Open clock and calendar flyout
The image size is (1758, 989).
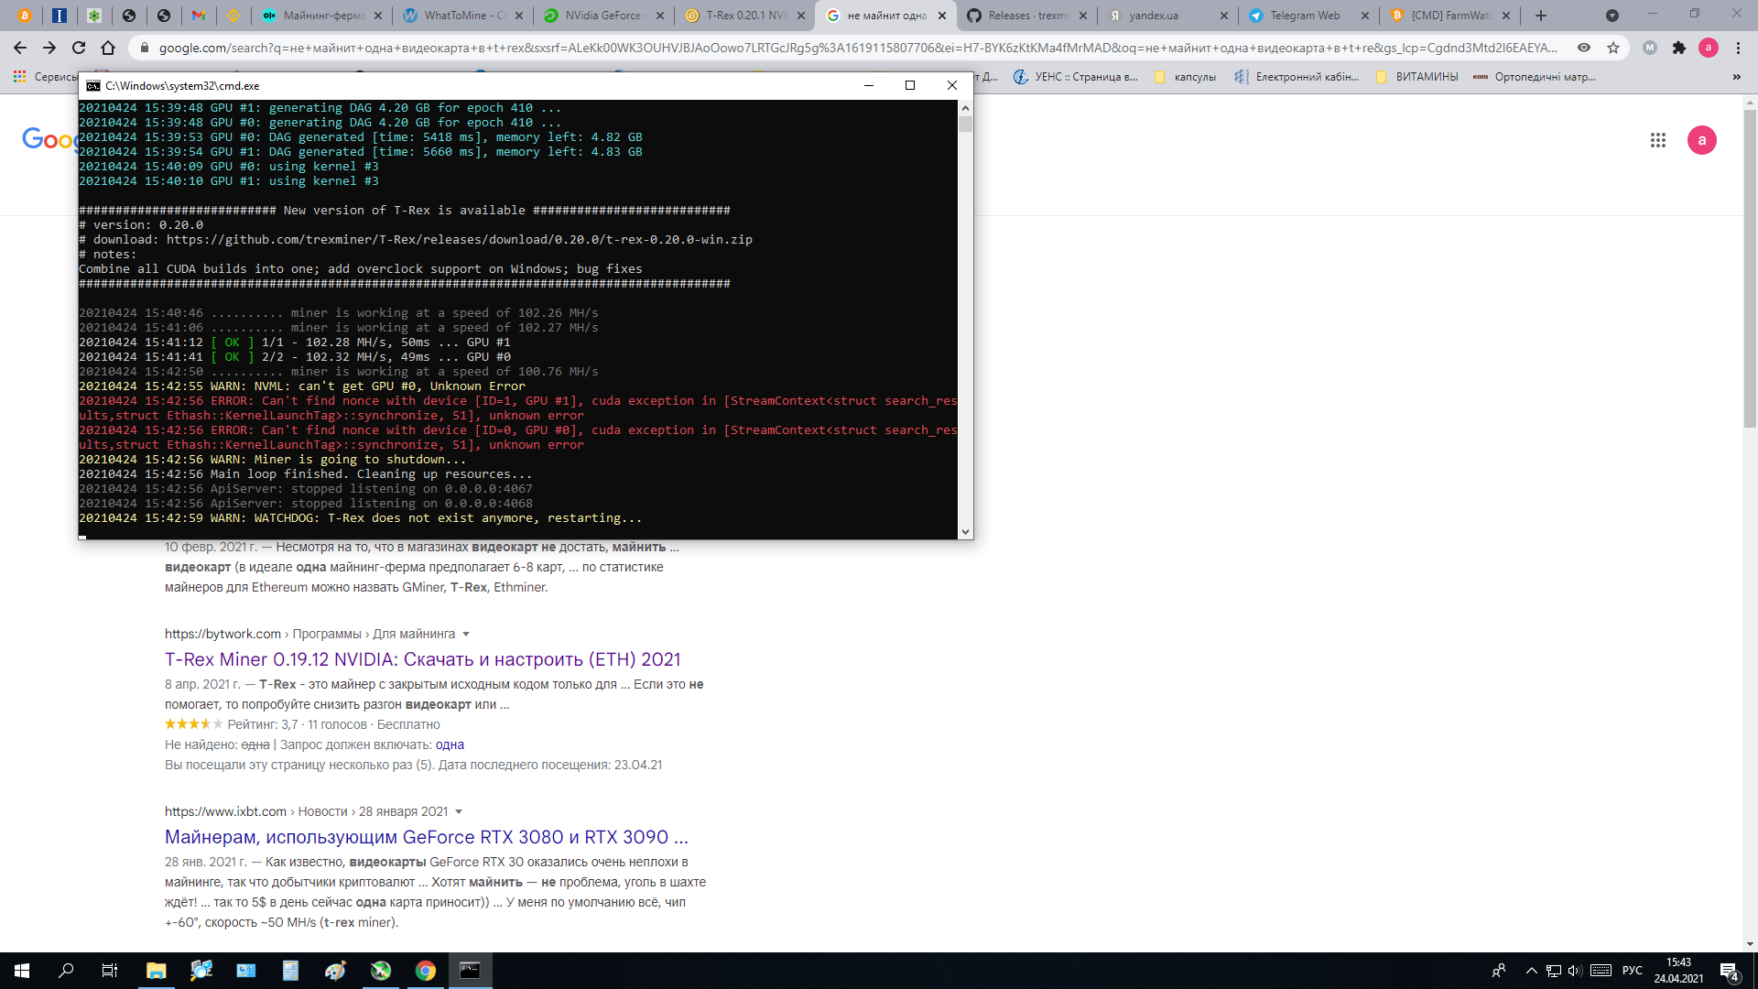point(1678,971)
